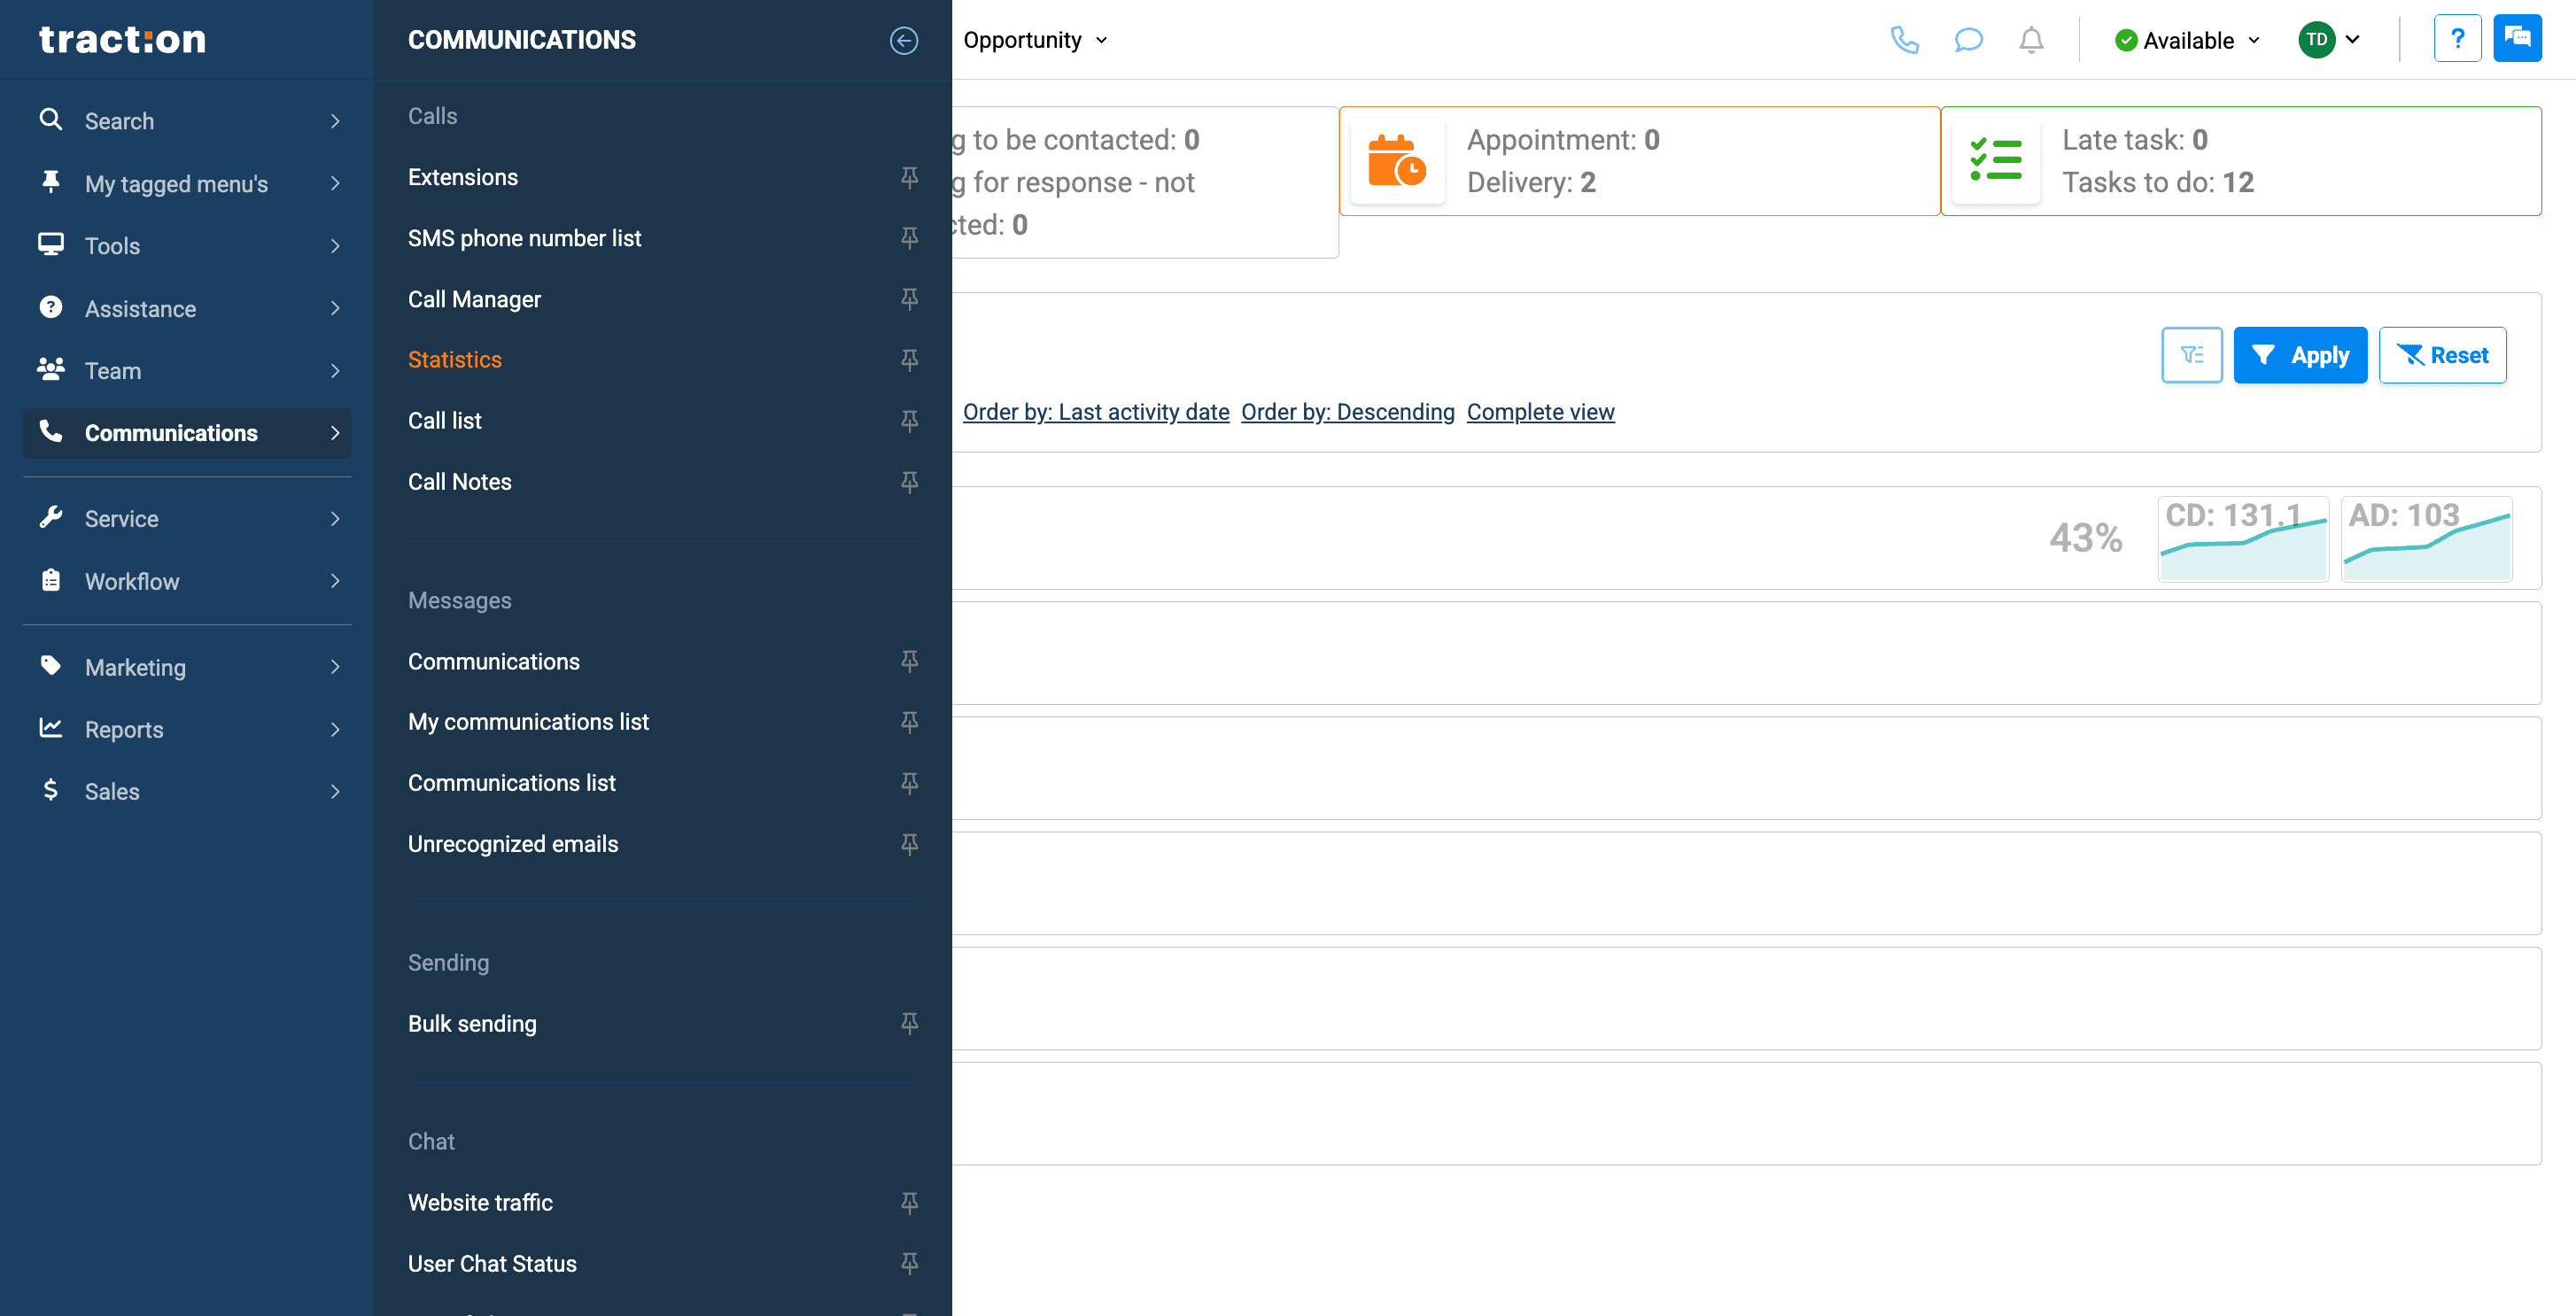Click the Sales dollar icon in sidebar
Screen dimensions: 2576x1316
pyautogui.click(x=50, y=790)
